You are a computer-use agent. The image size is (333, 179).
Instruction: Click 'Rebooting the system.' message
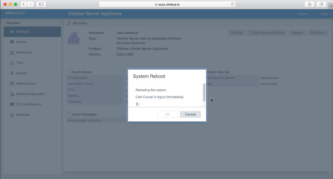pyautogui.click(x=151, y=90)
